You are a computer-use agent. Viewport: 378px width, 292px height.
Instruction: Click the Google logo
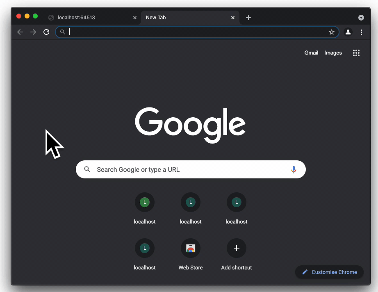190,125
